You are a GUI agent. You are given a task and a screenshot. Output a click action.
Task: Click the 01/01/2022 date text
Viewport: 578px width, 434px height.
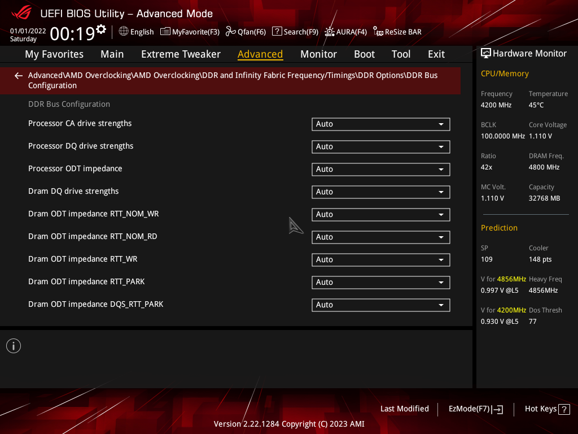coord(28,31)
